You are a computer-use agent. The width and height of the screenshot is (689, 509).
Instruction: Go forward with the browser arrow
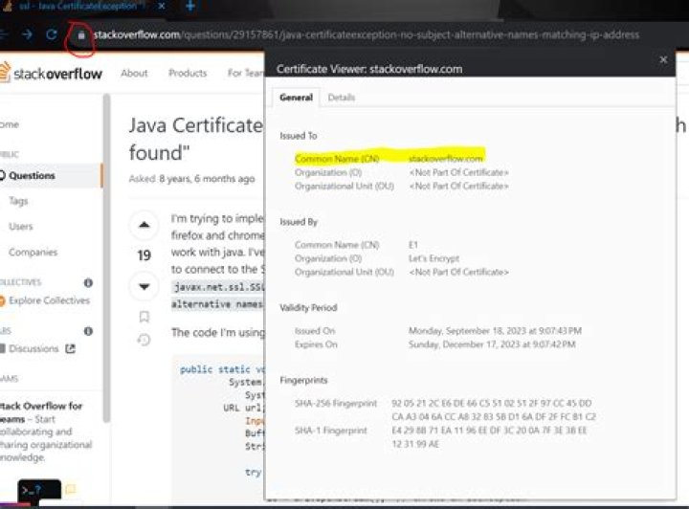[x=27, y=34]
